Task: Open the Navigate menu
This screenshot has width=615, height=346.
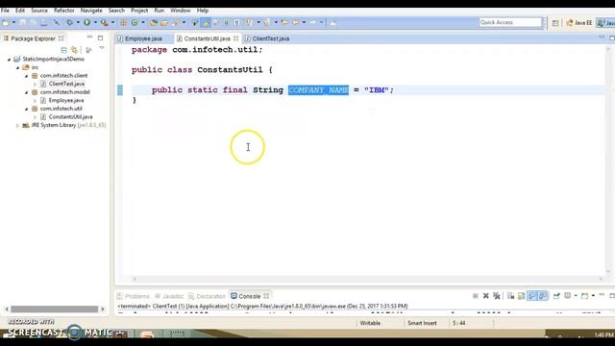Action: click(x=91, y=11)
